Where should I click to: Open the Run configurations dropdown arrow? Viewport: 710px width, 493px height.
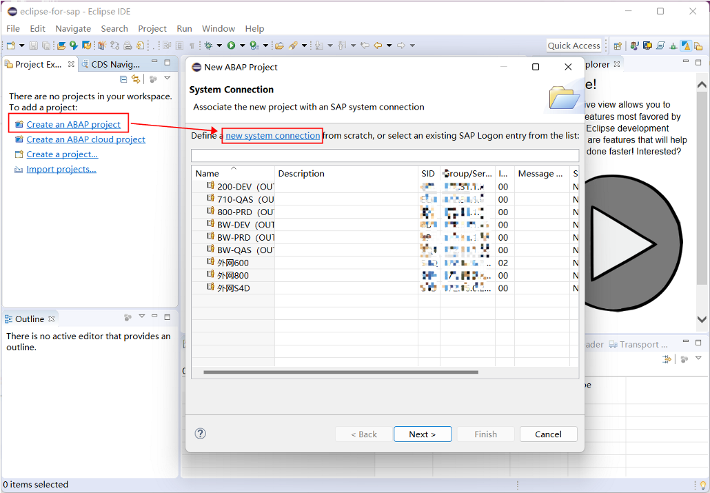(x=242, y=46)
